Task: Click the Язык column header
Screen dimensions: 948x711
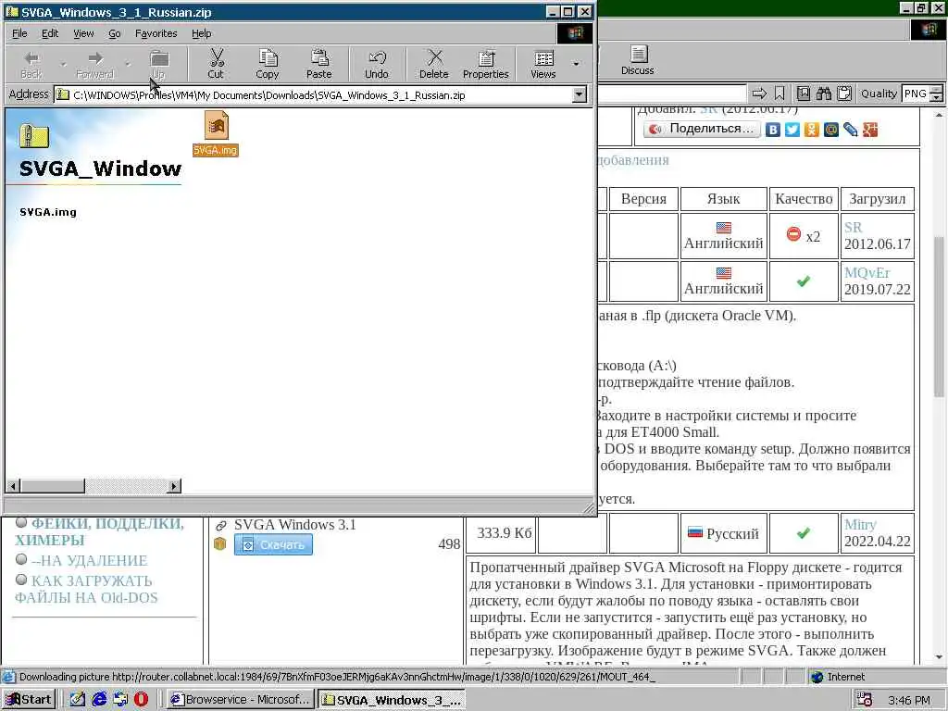Action: coord(724,199)
